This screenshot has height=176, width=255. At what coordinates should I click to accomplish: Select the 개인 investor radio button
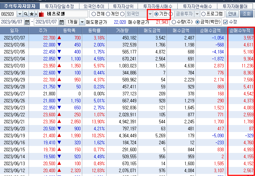pos(108,14)
